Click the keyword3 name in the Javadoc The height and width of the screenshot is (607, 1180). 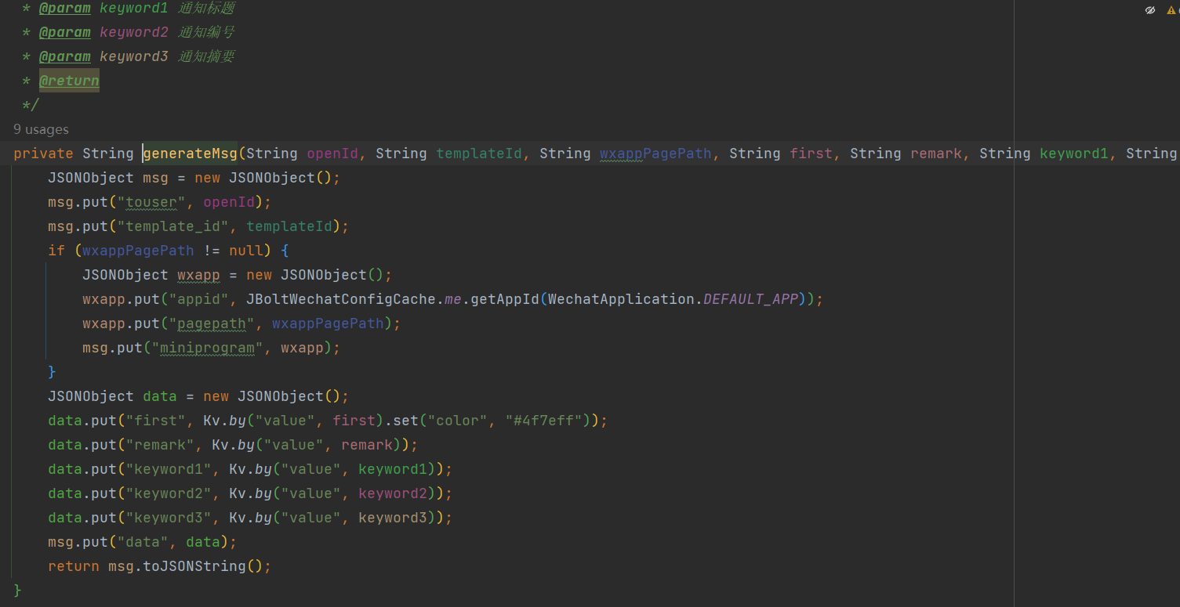point(133,56)
